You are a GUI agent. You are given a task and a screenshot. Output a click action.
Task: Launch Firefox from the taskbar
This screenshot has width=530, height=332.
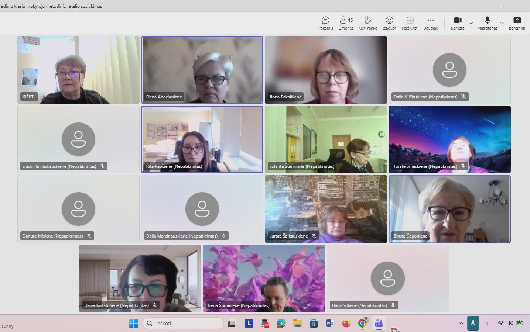(x=346, y=324)
